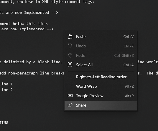Place cursor in 'comment below this line' text
This screenshot has width=158, height=131.
[x=24, y=24]
